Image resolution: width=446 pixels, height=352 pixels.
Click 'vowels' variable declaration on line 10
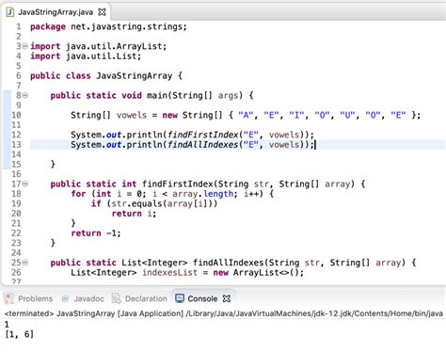(132, 115)
